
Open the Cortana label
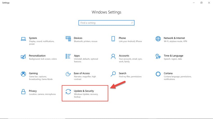[168, 73]
